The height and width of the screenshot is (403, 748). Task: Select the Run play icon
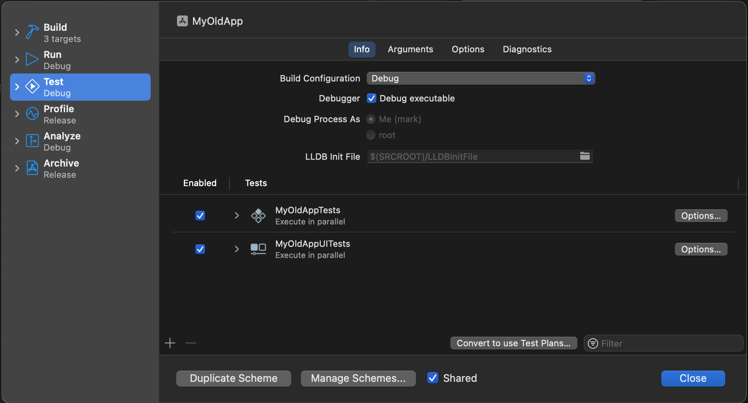pyautogui.click(x=32, y=59)
